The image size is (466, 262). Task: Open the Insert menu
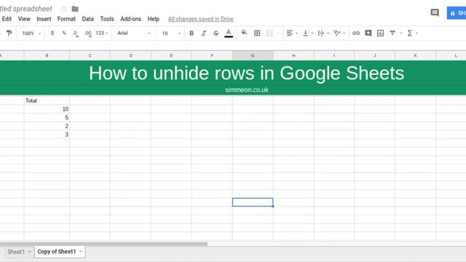click(44, 19)
